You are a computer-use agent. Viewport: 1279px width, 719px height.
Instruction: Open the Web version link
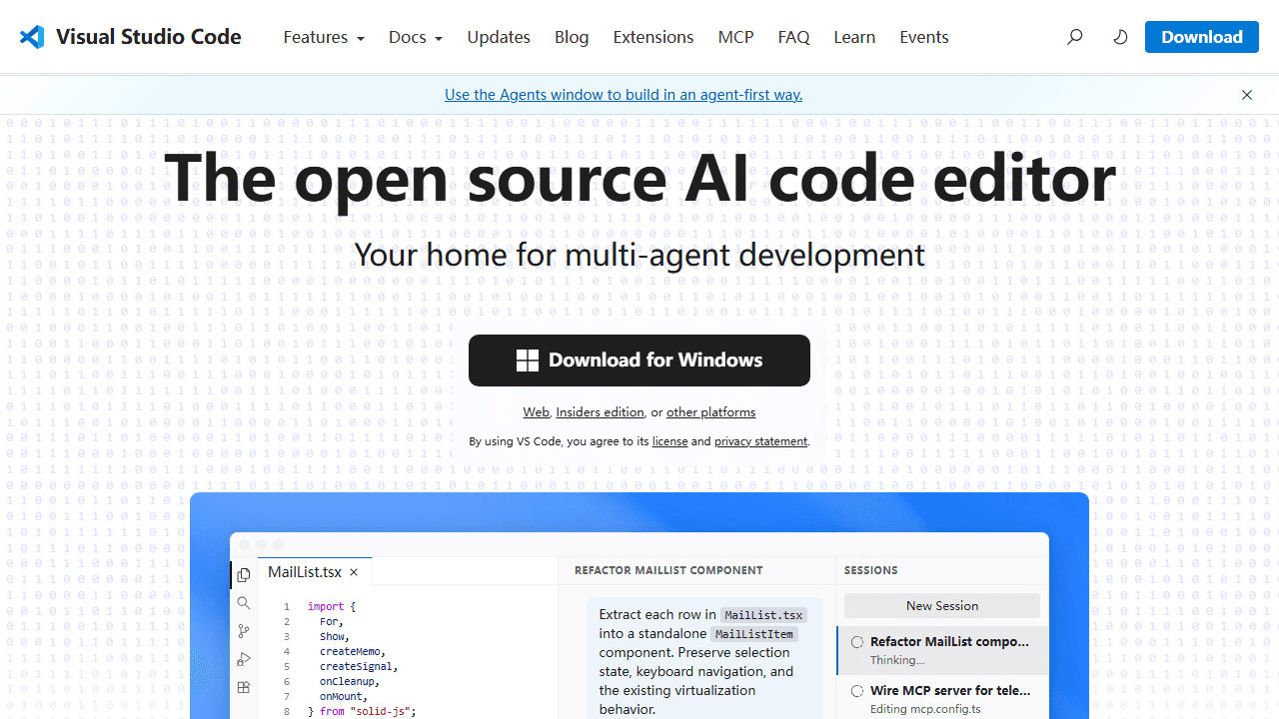(x=536, y=412)
